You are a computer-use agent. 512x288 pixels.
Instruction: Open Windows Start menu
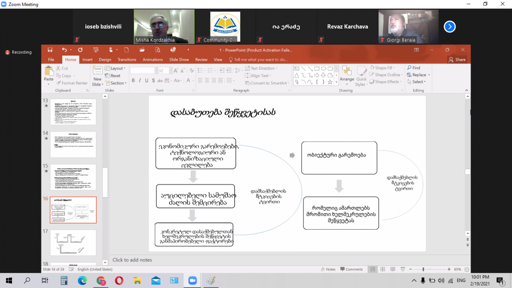point(9,280)
